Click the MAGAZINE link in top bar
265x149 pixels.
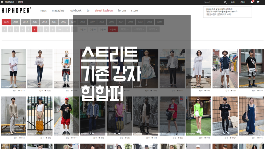pyautogui.click(x=9, y=2)
